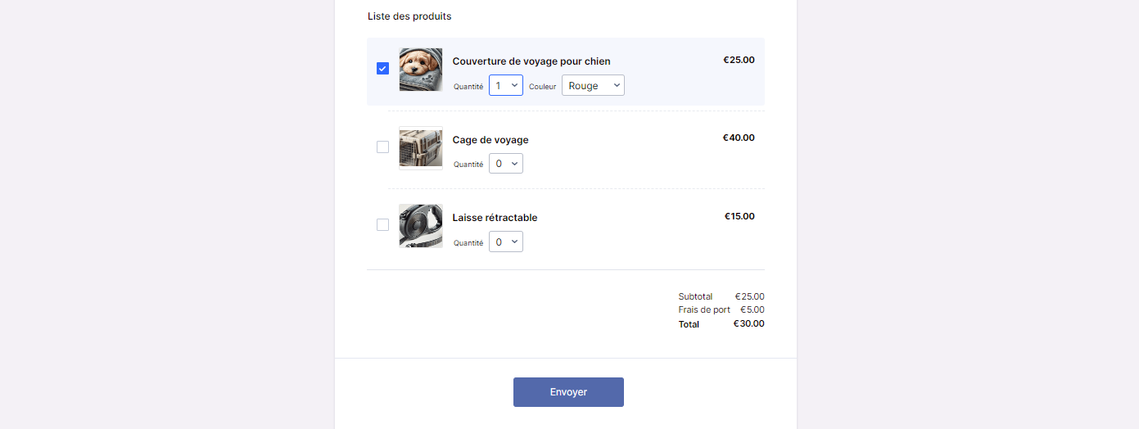Click the Cage de voyage product name

(490, 140)
